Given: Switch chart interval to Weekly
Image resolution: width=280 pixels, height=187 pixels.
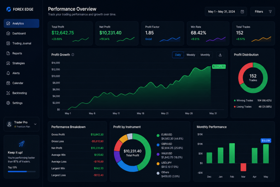Looking at the screenshot, I should pyautogui.click(x=191, y=55).
